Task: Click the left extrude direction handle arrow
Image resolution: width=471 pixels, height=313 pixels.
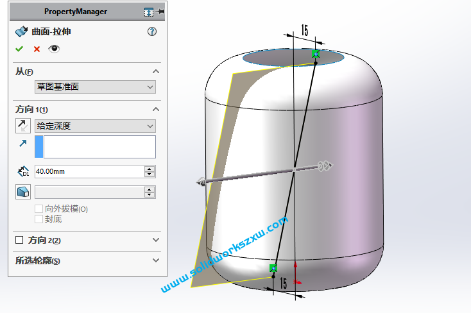Action: click(x=201, y=182)
